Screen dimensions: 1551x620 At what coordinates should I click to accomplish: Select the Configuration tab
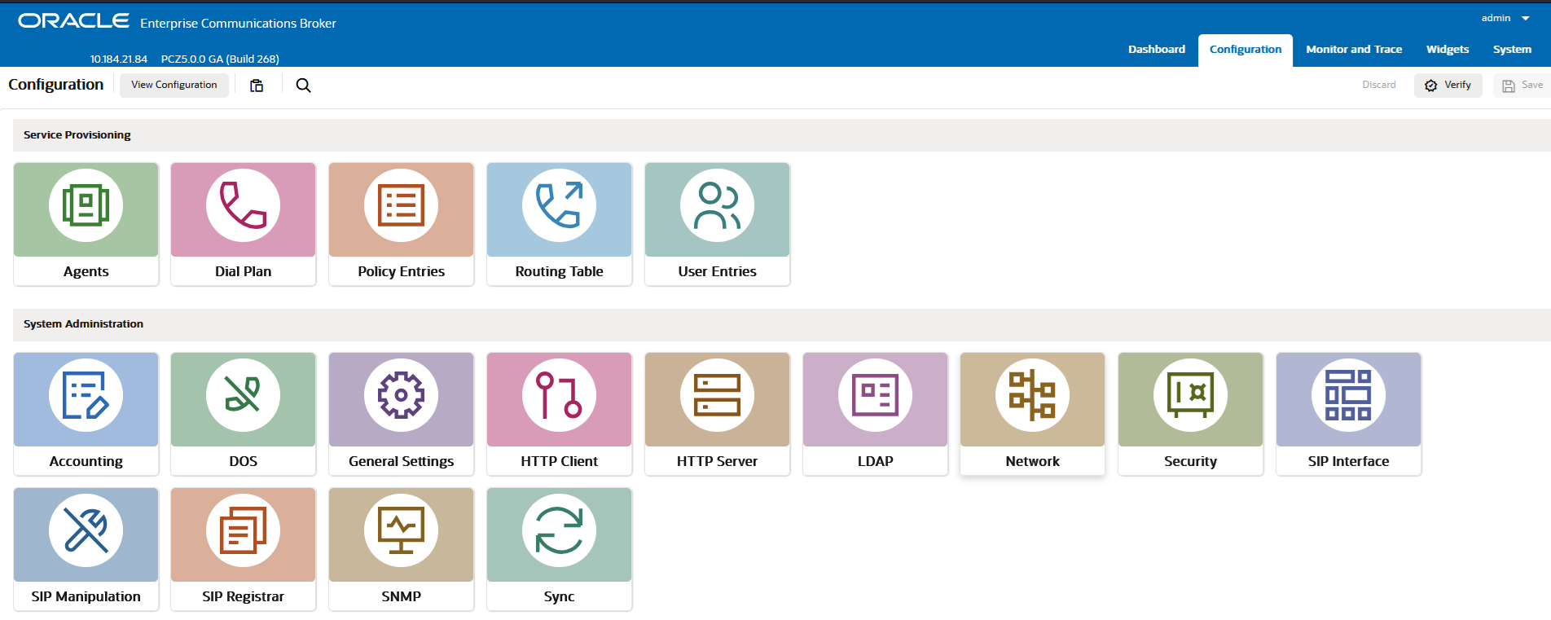(x=1246, y=50)
